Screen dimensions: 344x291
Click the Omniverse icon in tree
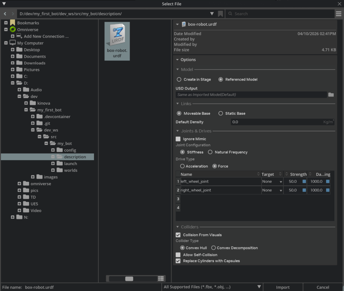click(x=13, y=30)
